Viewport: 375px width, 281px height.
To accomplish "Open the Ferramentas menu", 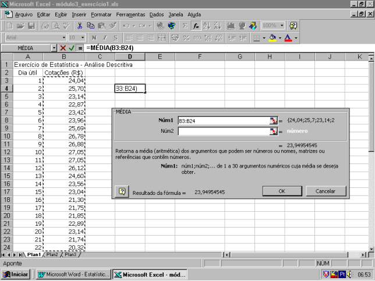I will click(x=130, y=14).
